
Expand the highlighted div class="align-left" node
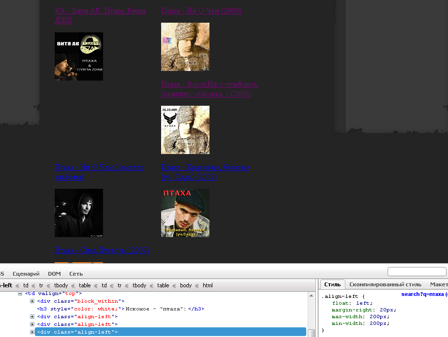point(32,332)
